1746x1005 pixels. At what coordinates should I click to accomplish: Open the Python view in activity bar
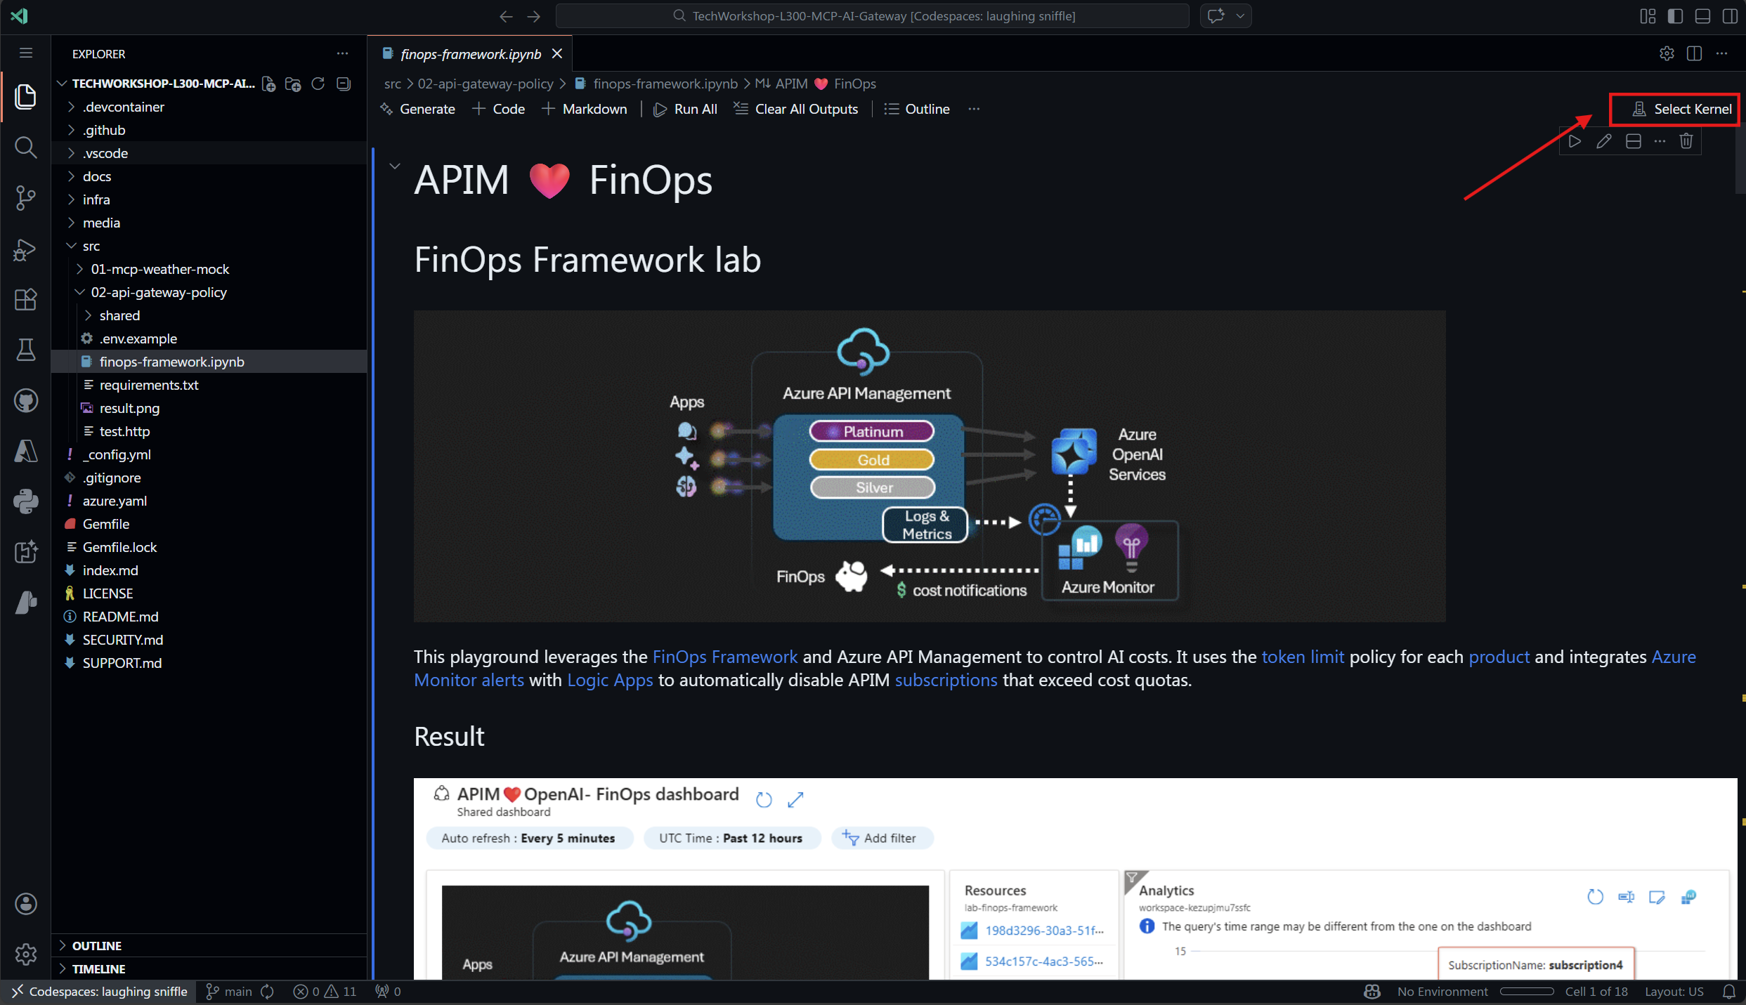click(26, 501)
